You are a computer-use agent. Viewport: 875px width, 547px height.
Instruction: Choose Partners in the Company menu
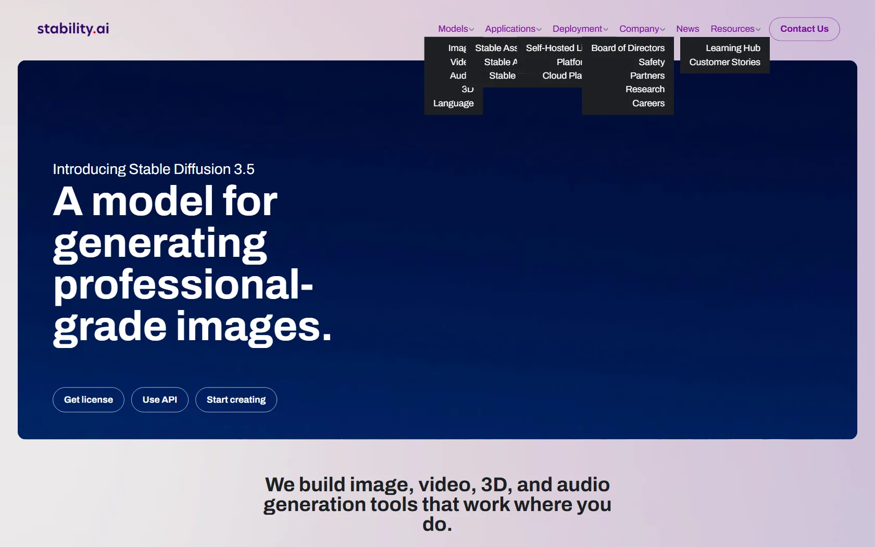coord(647,76)
